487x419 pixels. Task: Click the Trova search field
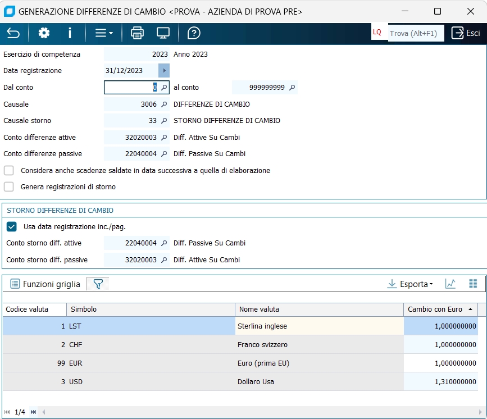click(415, 33)
